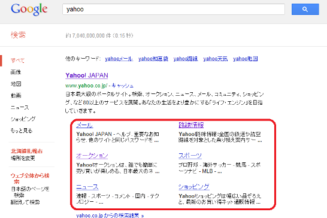This screenshot has height=218, width=327.
Task: Click 翻訳して検索 option
Action: click(x=25, y=202)
